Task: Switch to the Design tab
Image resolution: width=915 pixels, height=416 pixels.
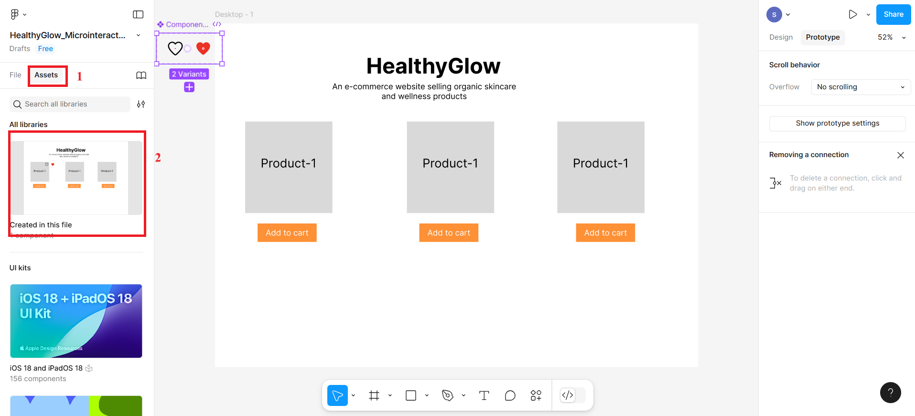Action: [x=781, y=37]
